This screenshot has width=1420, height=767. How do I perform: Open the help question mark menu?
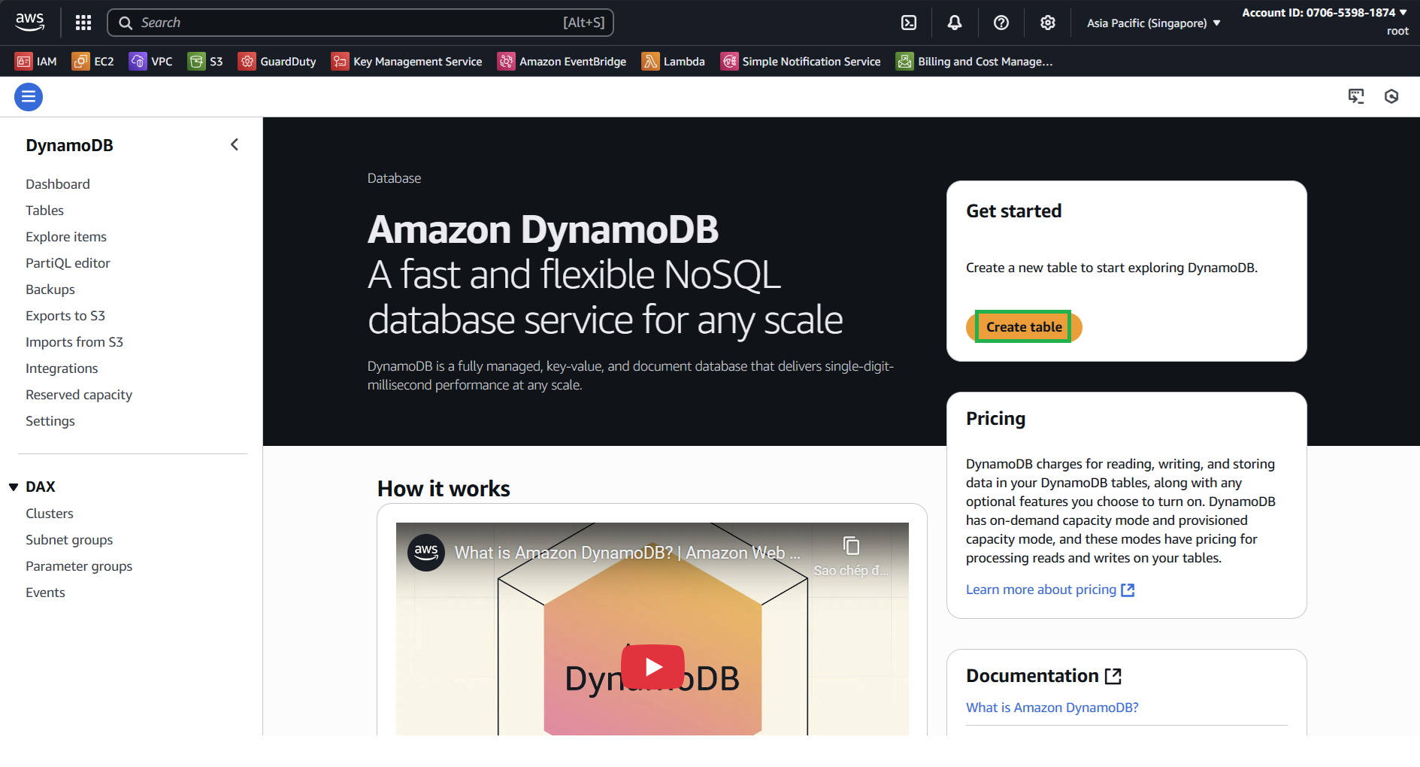click(x=1001, y=23)
